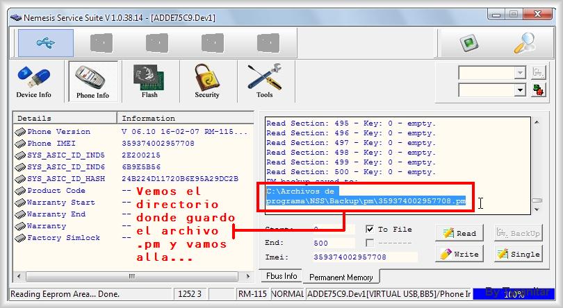563x308 pixels.
Task: Open the Tools section
Action: (264, 81)
